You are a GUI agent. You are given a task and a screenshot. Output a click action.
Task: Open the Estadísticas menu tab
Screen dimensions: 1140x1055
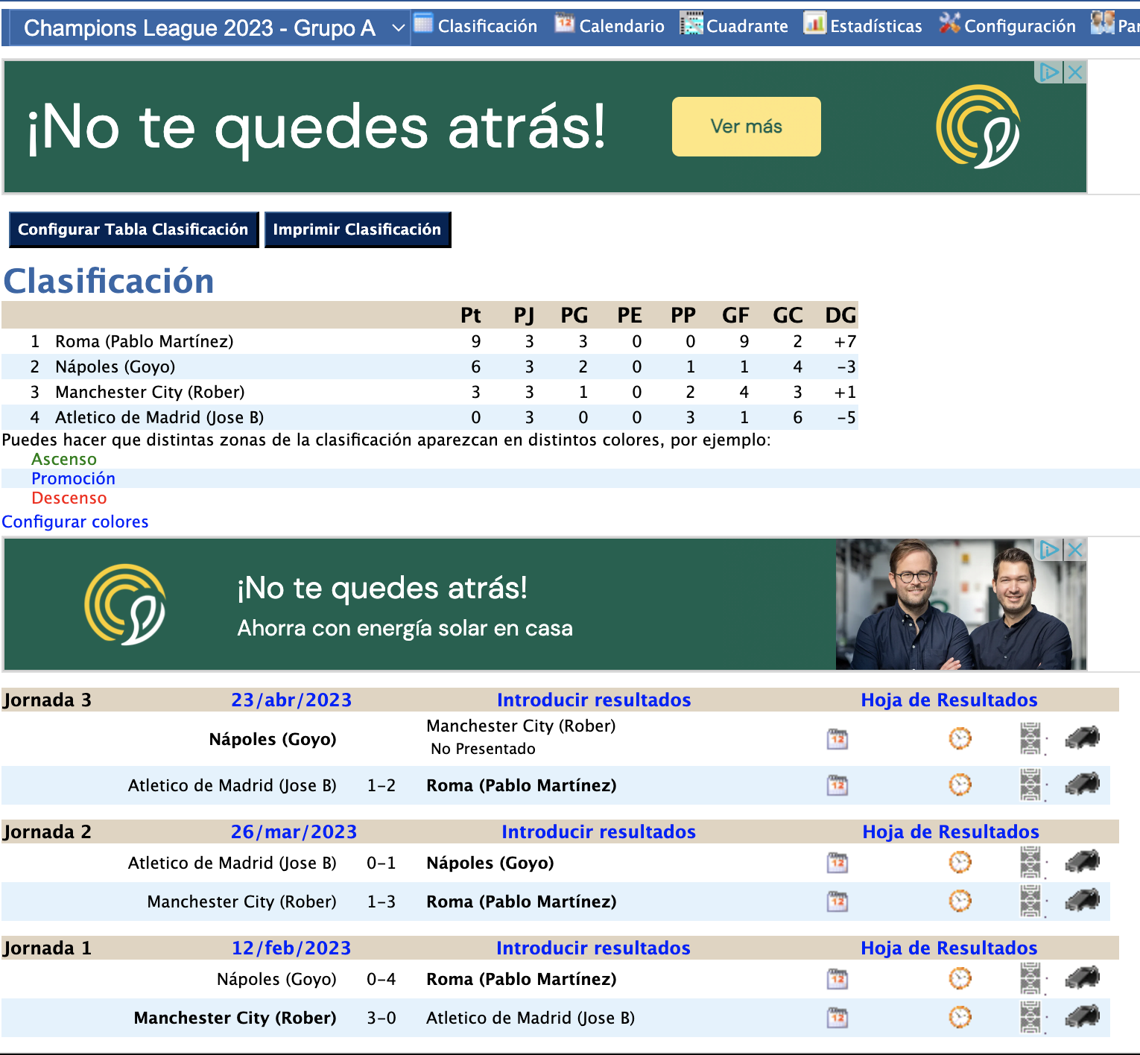(863, 26)
